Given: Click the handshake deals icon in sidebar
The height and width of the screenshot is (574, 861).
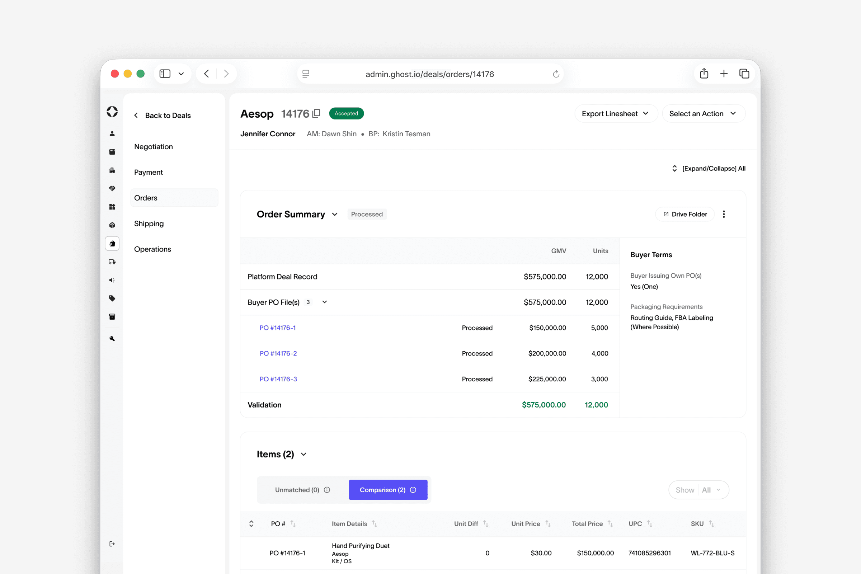Looking at the screenshot, I should (x=112, y=189).
